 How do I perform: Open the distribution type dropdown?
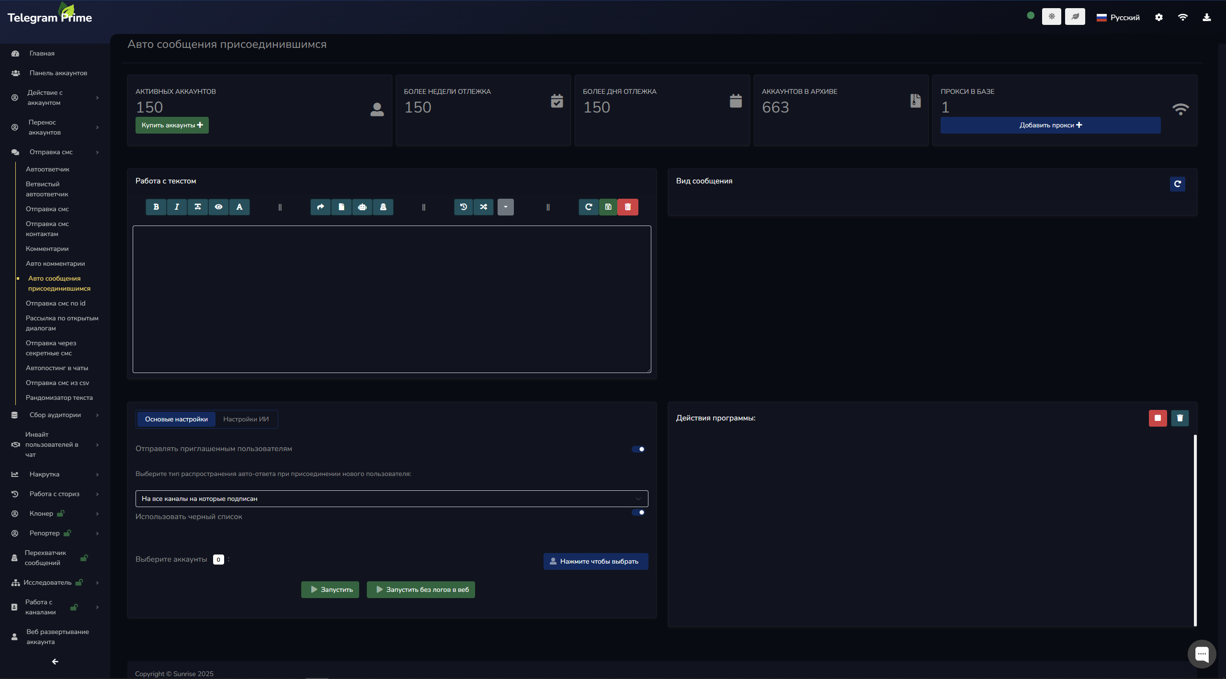point(392,498)
